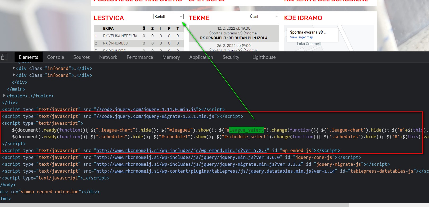Click the T column header in standings
This screenshot has width=429, height=207.
click(178, 28)
